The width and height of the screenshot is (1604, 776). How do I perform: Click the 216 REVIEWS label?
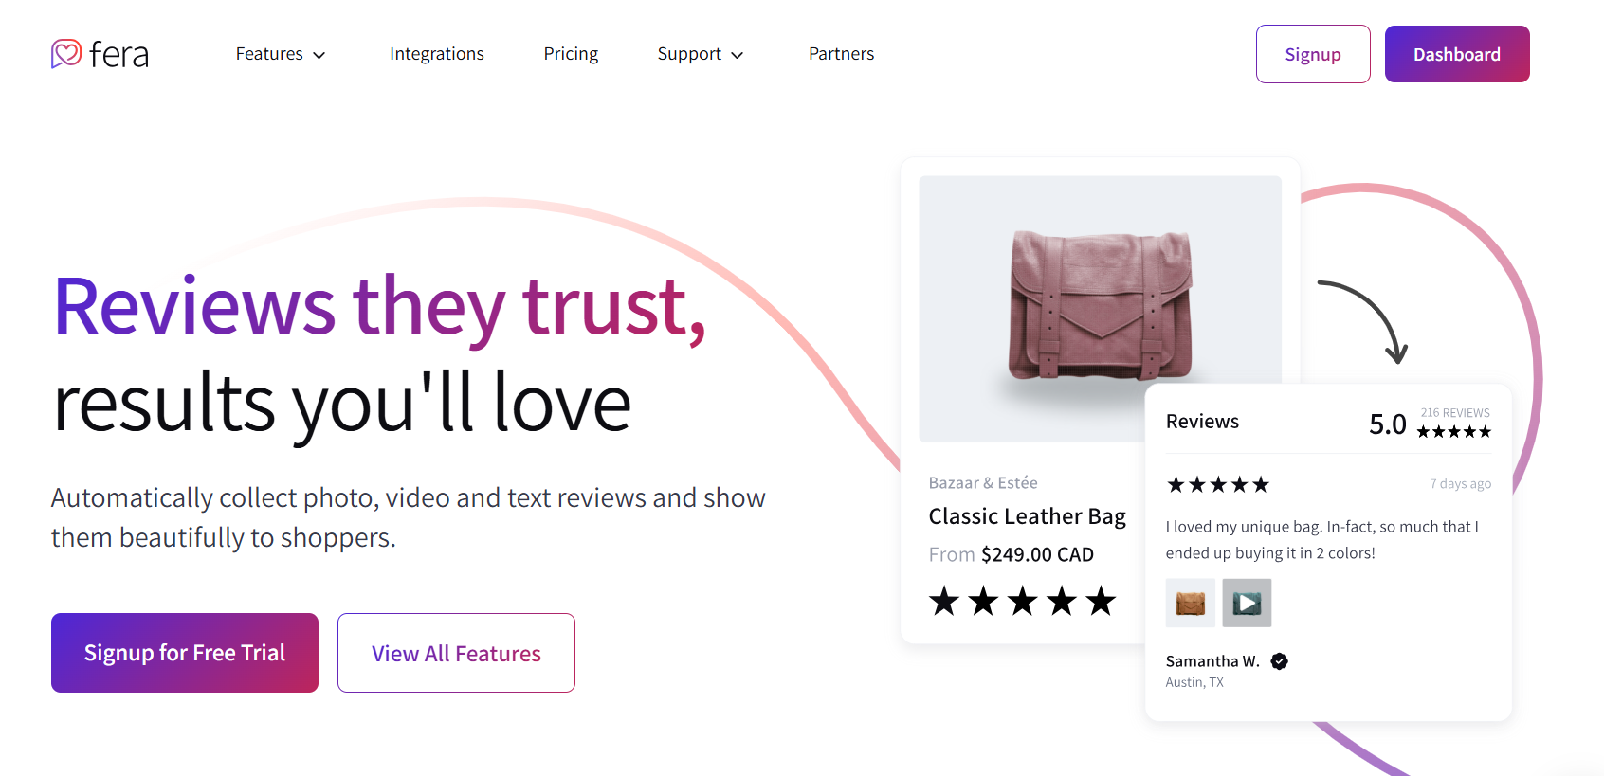[1454, 412]
